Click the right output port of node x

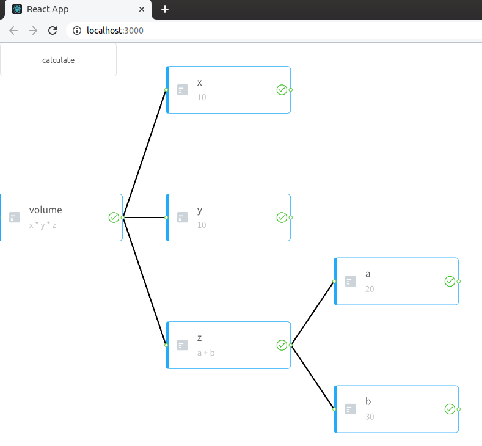tap(291, 90)
